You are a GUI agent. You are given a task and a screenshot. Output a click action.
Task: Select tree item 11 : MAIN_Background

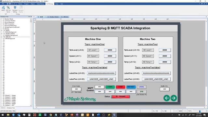tap(9, 32)
